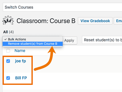Viewport: 122px width, 92px height.
Task: Select Remove student(s) from Course B
Action: point(33,44)
